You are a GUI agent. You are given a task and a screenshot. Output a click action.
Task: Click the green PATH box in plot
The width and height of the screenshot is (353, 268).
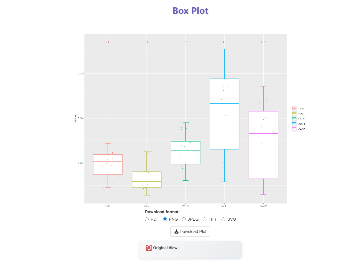pyautogui.click(x=185, y=152)
